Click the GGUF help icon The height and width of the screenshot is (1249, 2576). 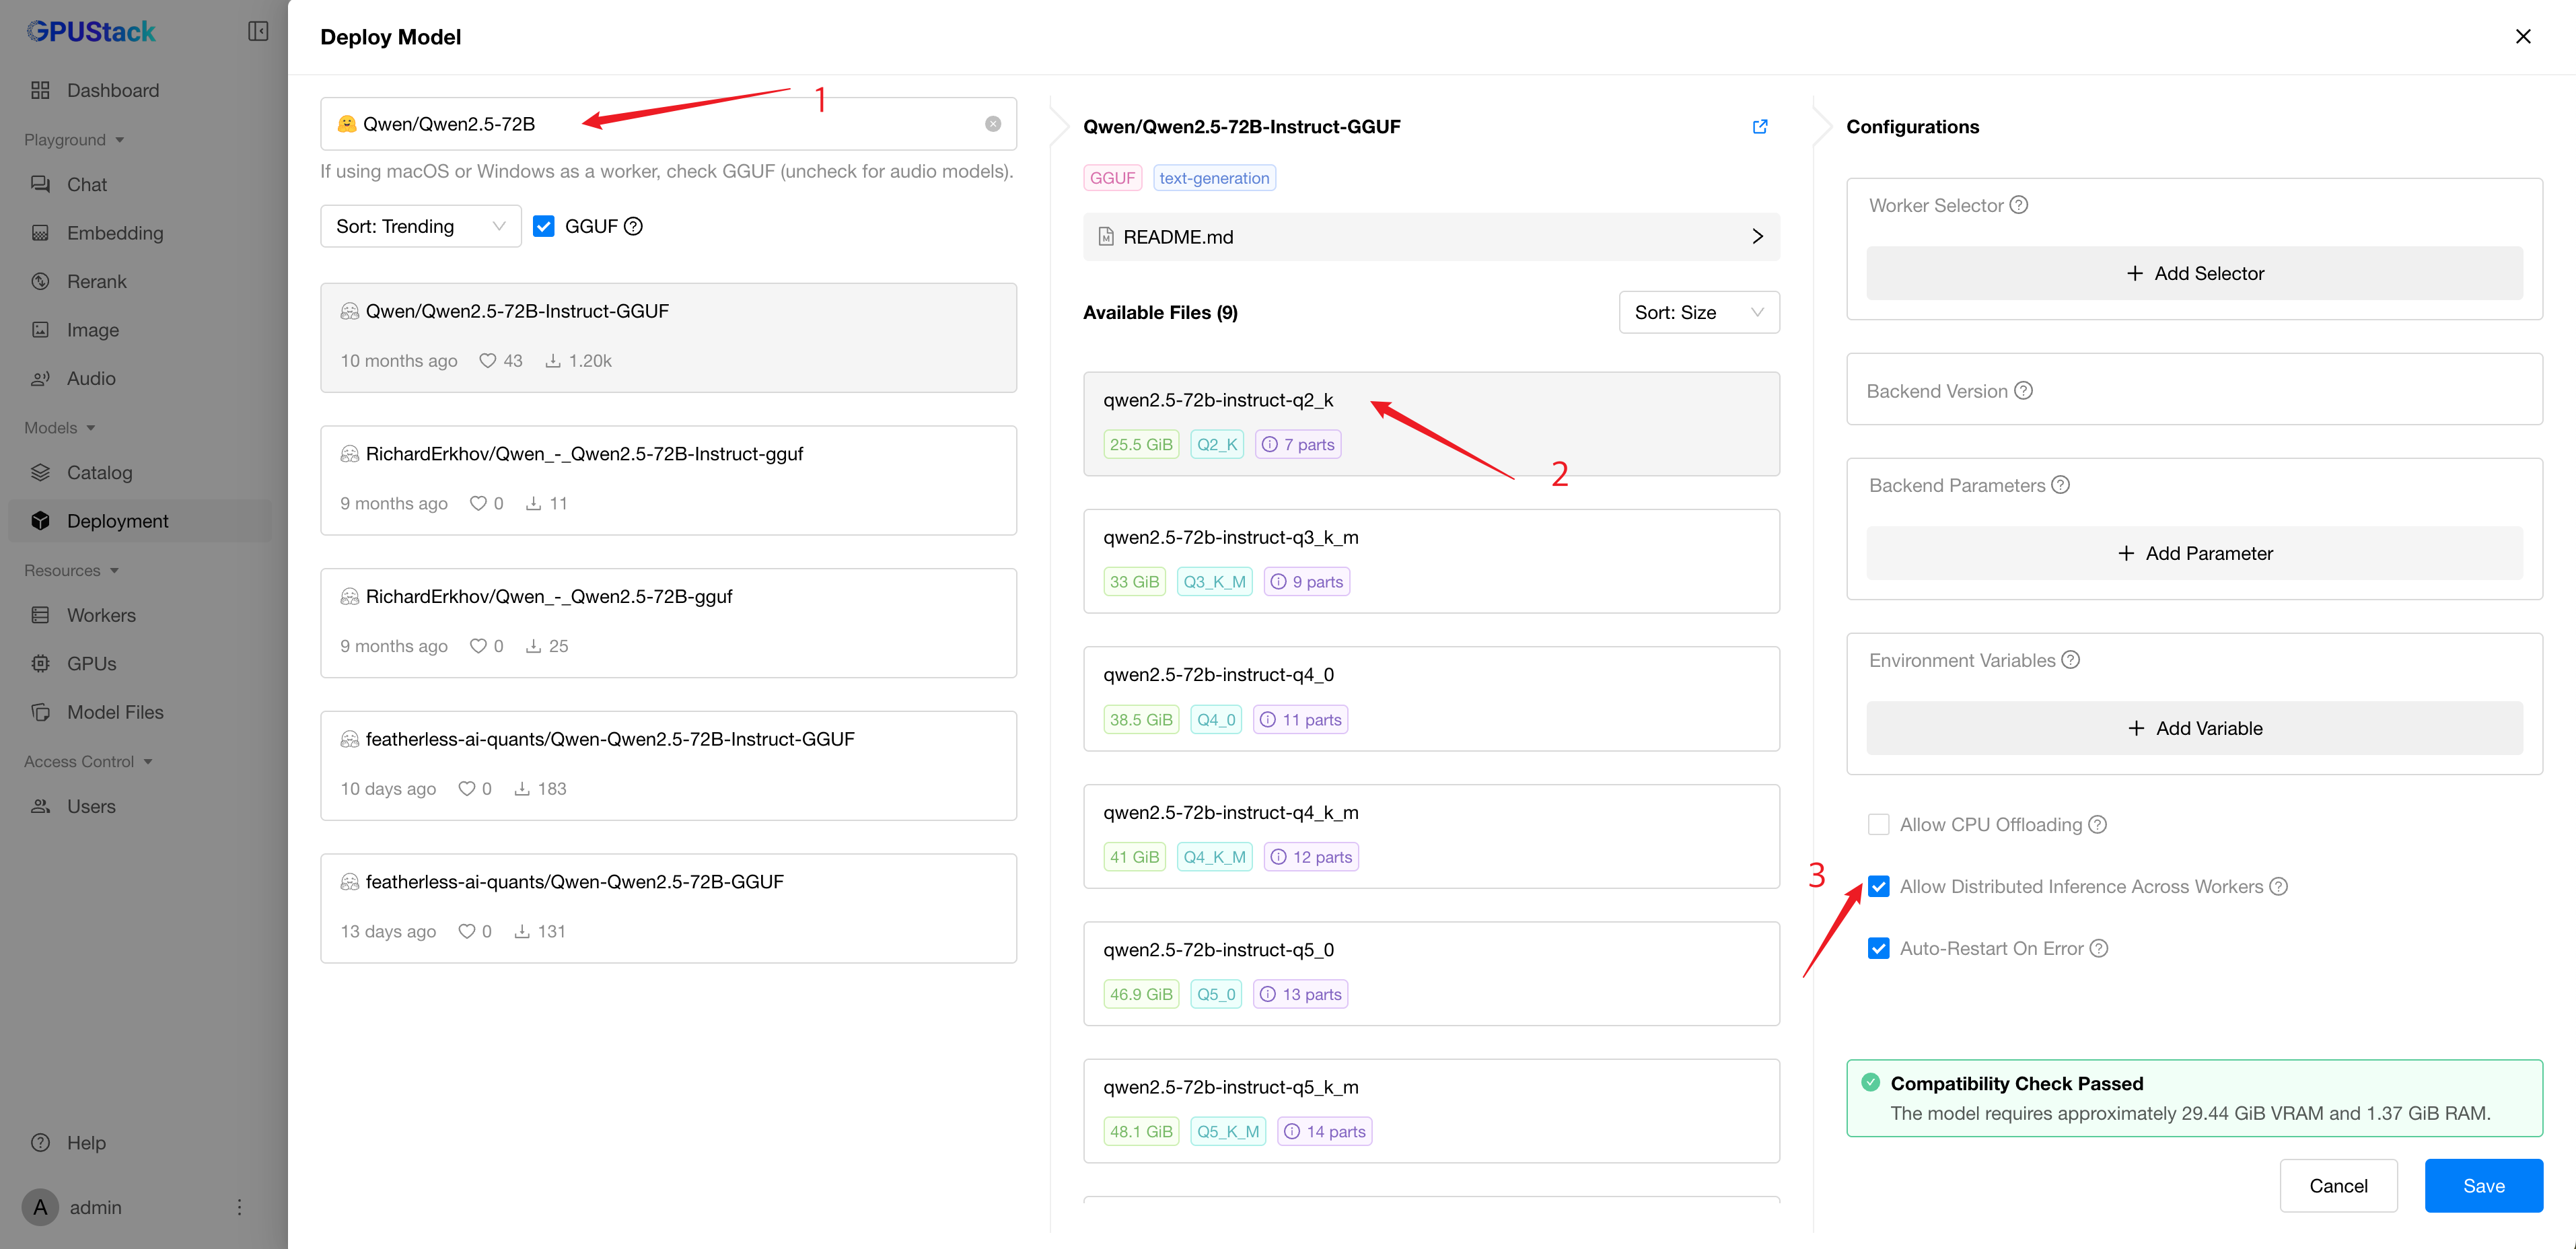pyautogui.click(x=633, y=226)
